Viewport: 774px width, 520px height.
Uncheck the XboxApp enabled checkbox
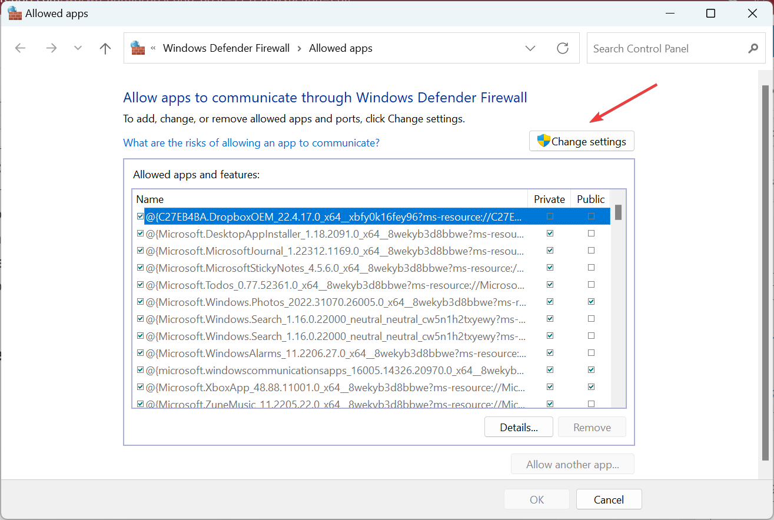pyautogui.click(x=140, y=387)
